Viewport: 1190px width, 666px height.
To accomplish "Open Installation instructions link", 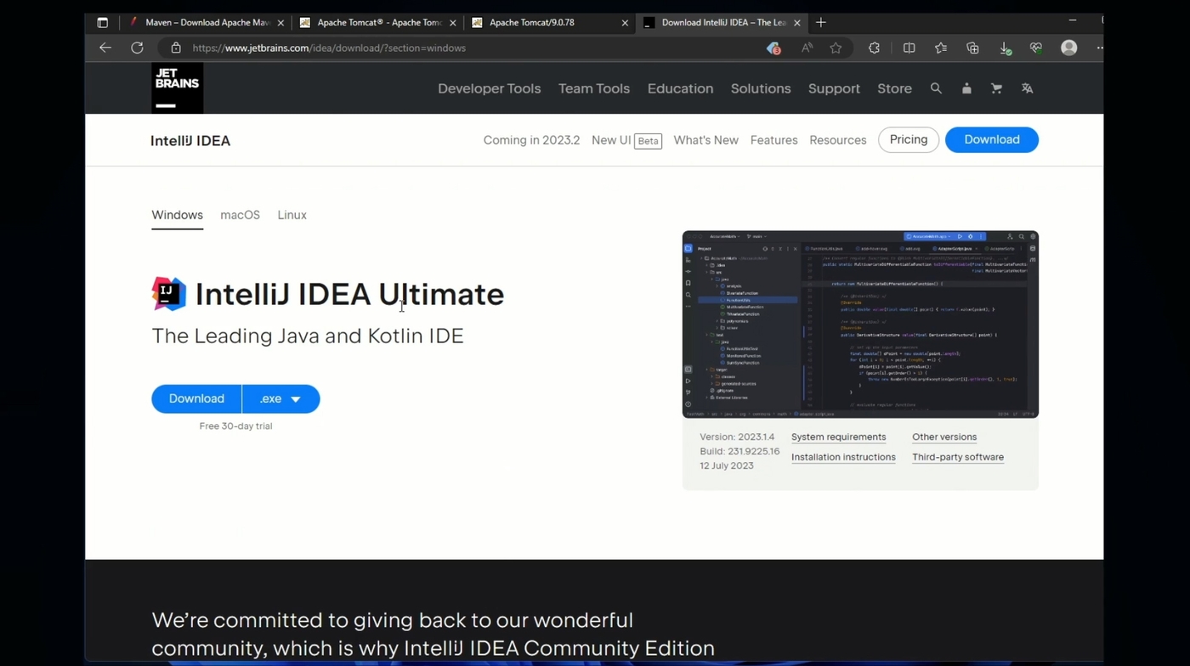I will coord(843,457).
